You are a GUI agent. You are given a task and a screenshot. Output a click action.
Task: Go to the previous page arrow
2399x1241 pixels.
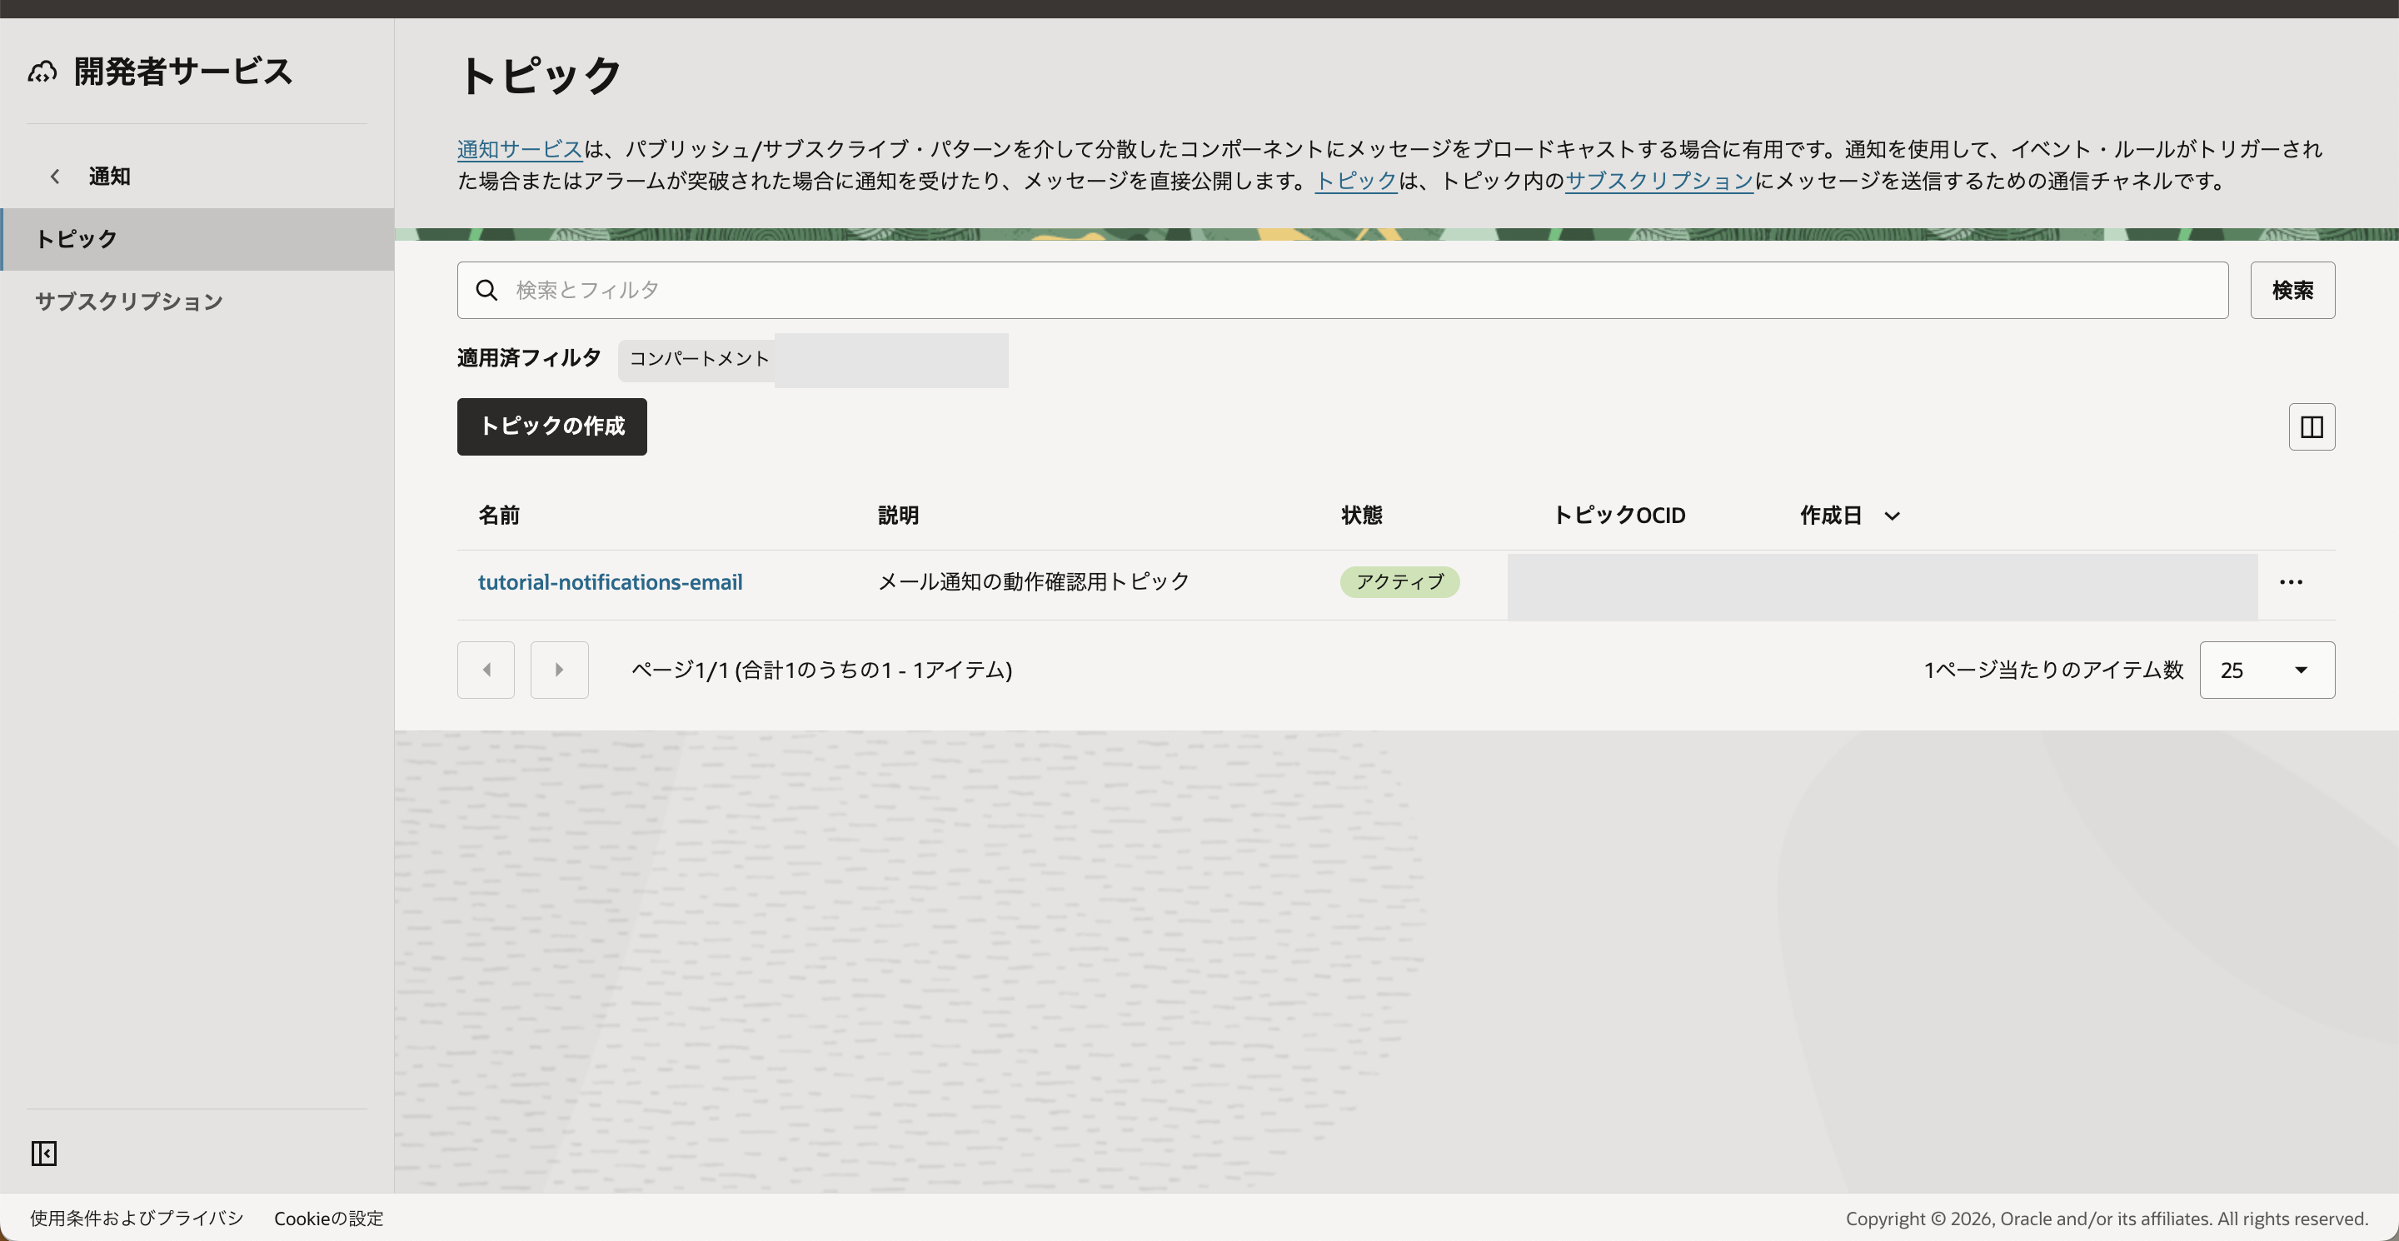click(486, 670)
